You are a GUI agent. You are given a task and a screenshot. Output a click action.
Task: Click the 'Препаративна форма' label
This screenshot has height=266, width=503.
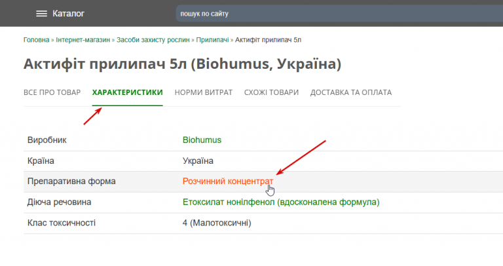click(x=71, y=181)
